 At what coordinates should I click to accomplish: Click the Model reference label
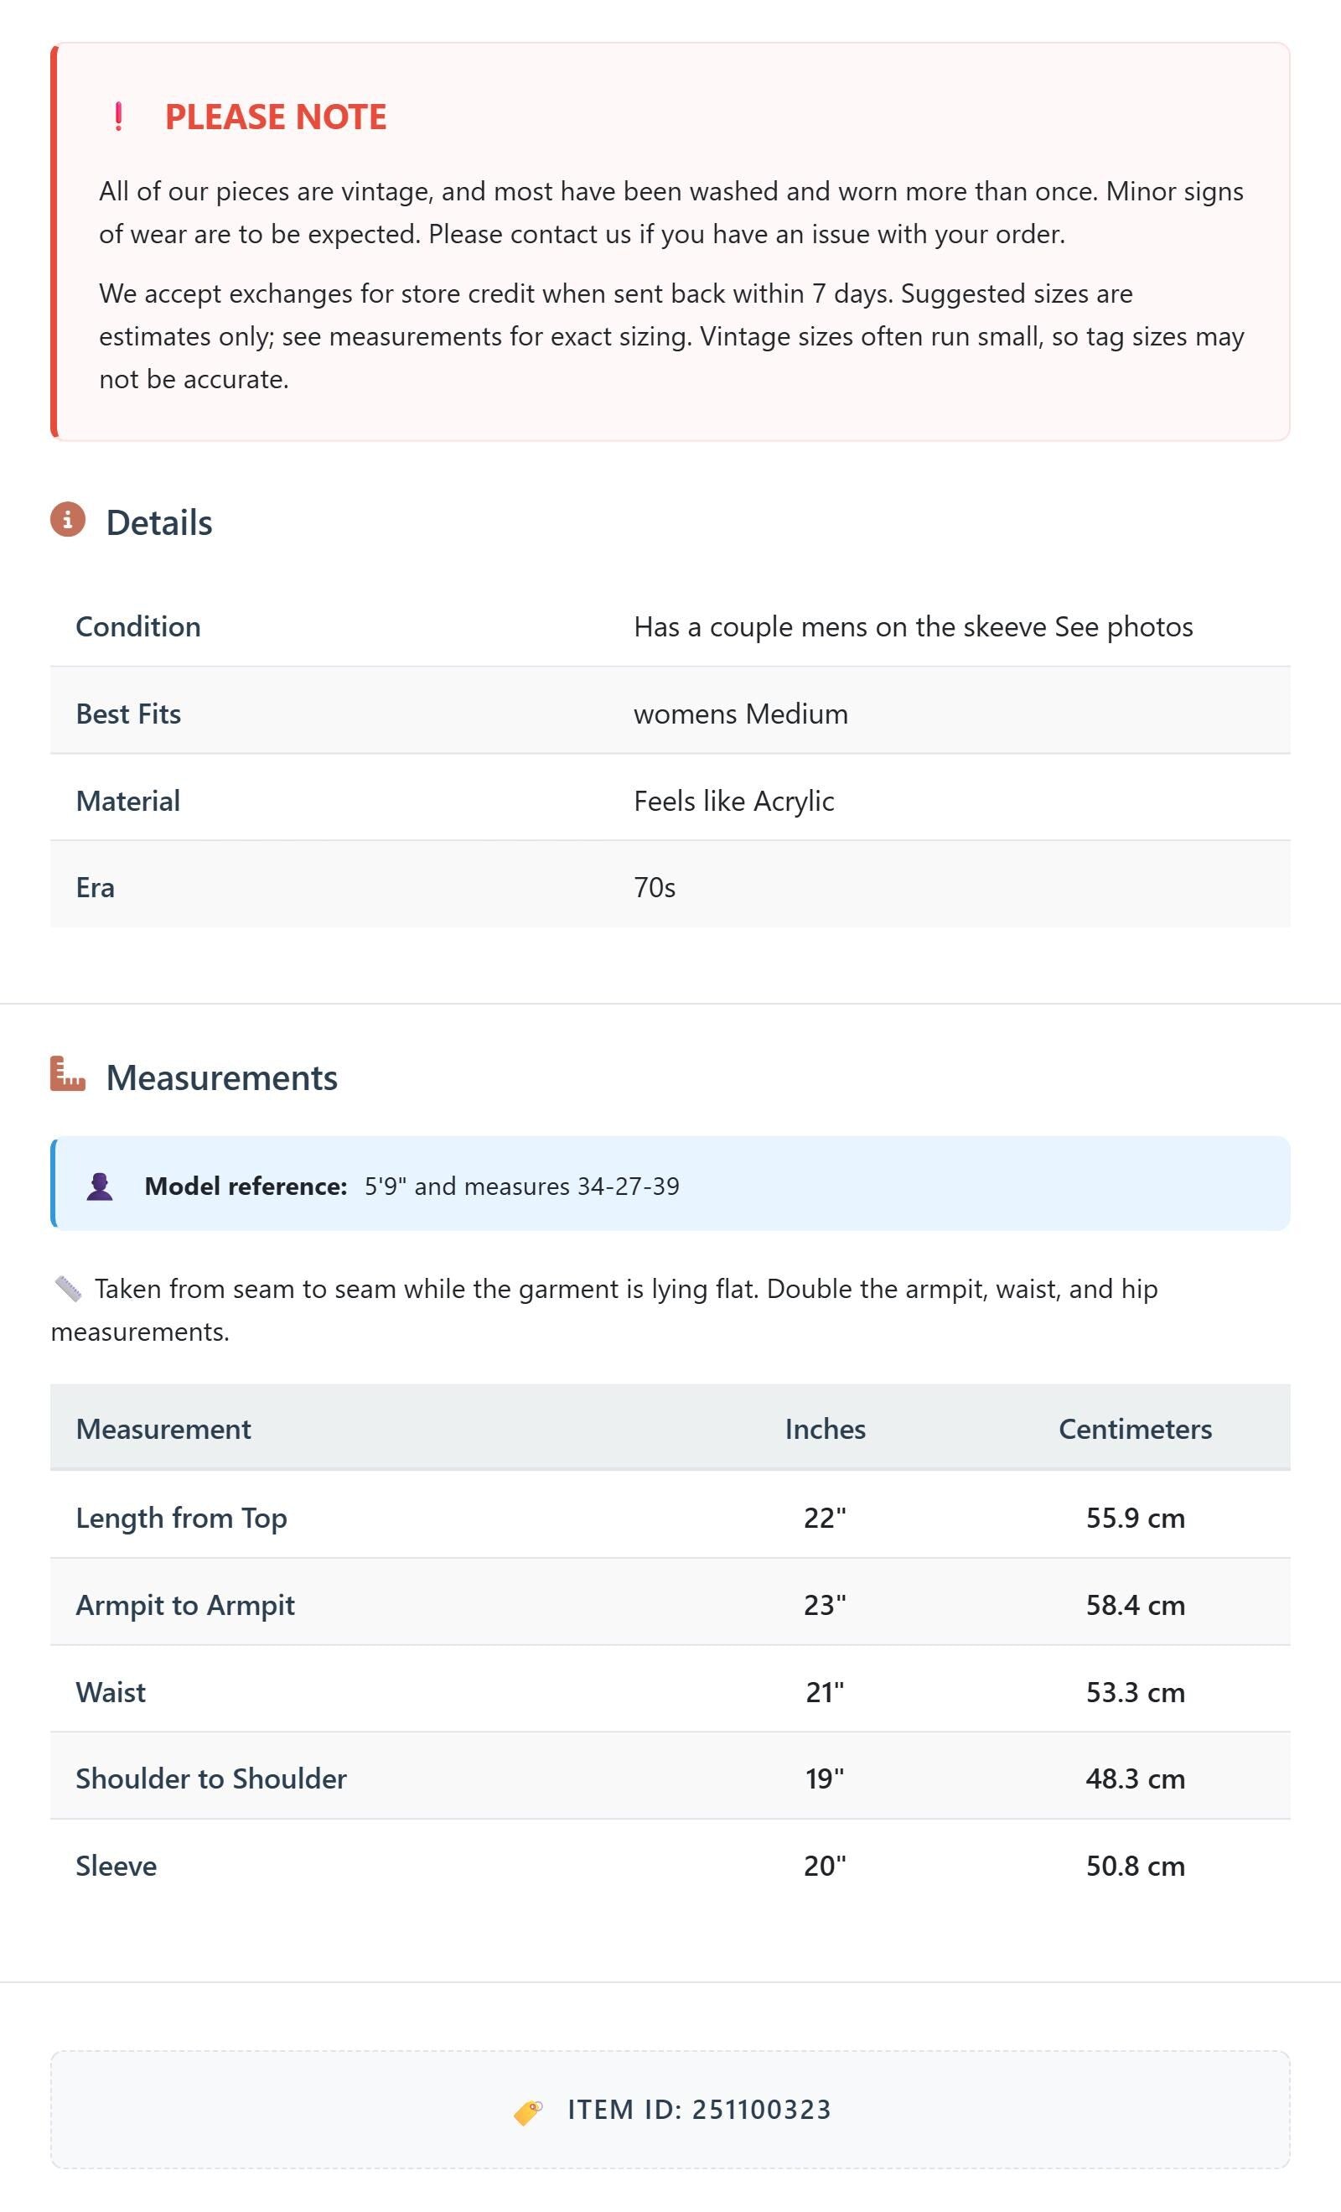pyautogui.click(x=246, y=1186)
